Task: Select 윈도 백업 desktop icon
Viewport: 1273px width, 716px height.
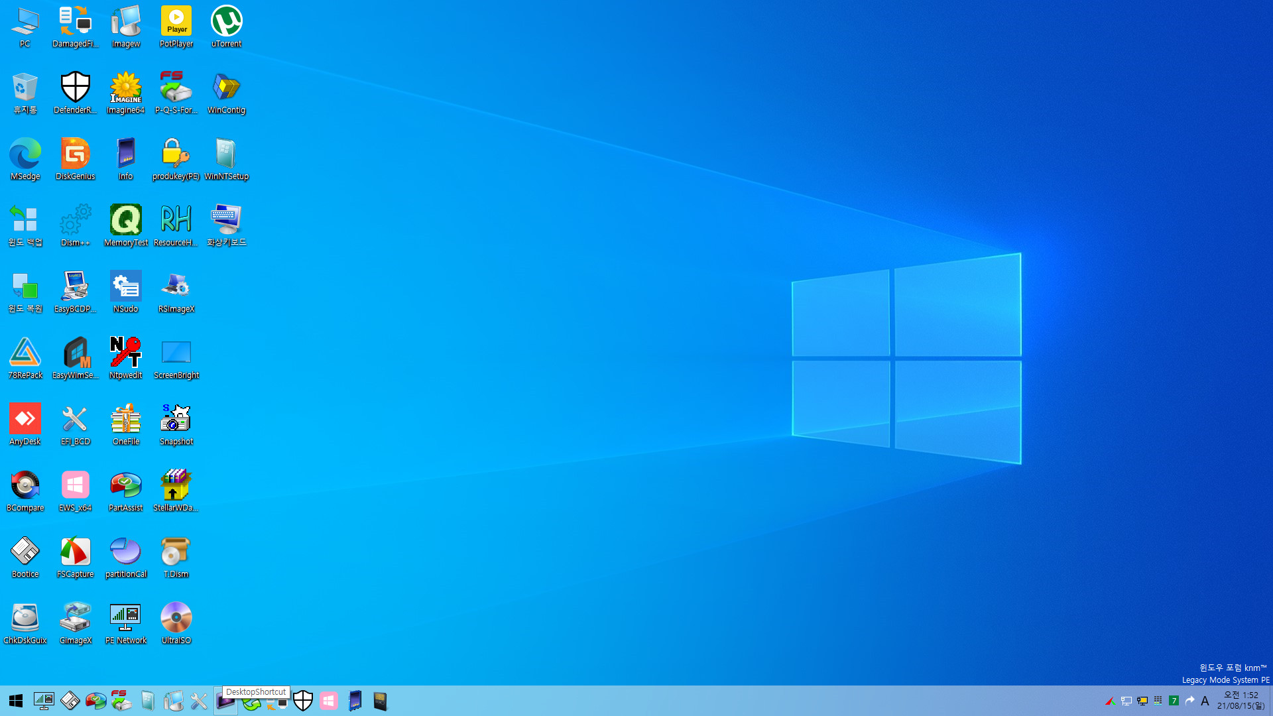Action: coord(25,226)
